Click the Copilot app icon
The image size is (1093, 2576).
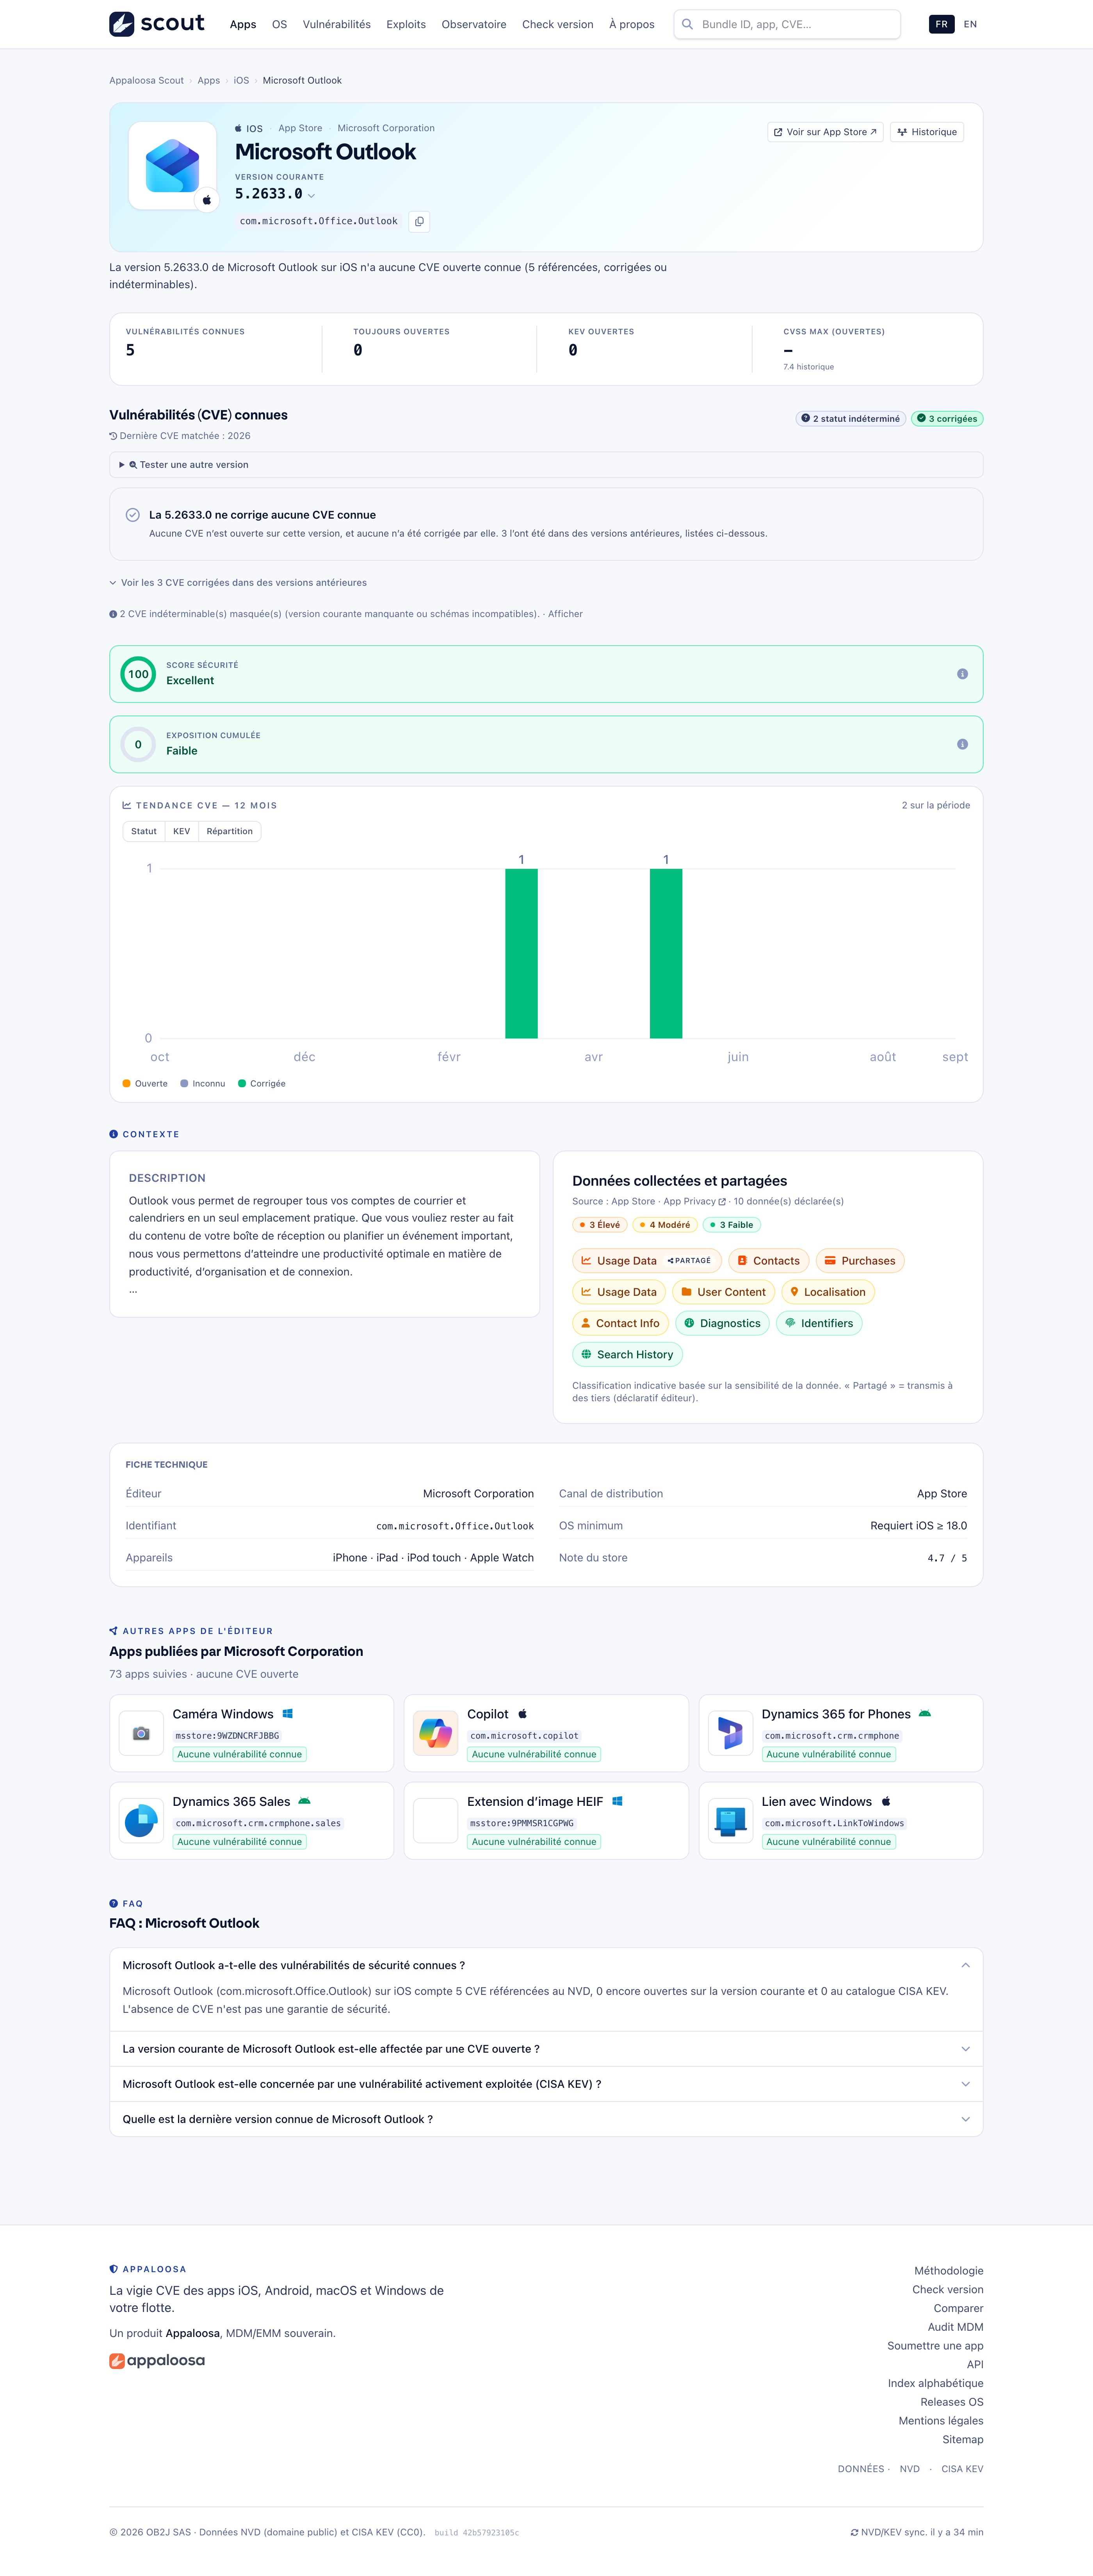pos(436,1733)
